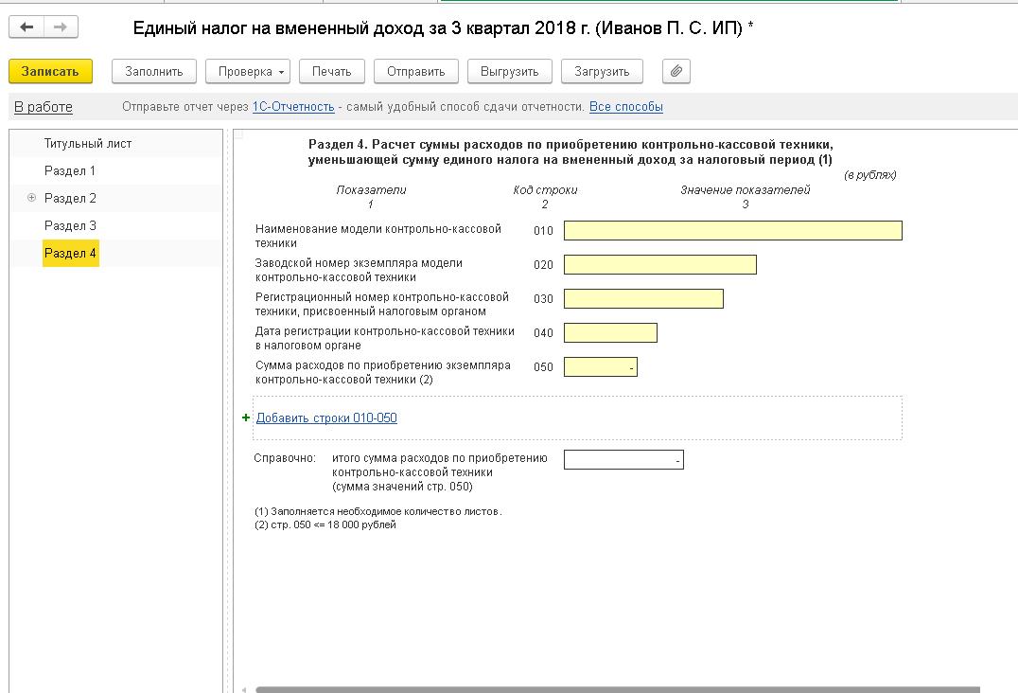Click the forward navigation arrow
1018x693 pixels.
coord(60,27)
